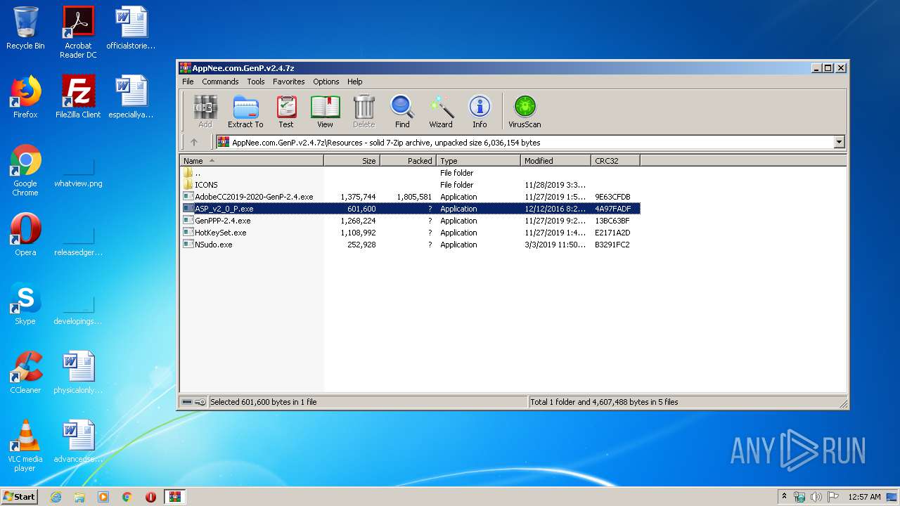Show hidden tray icons arrow
Image resolution: width=900 pixels, height=506 pixels.
point(785,496)
